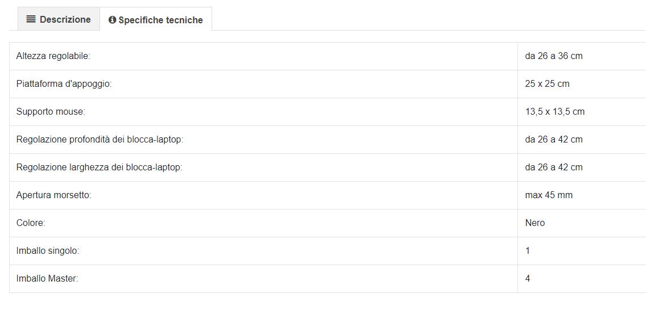The width and height of the screenshot is (646, 310).
Task: Click the Altezza regolabile label
Action: pos(53,56)
